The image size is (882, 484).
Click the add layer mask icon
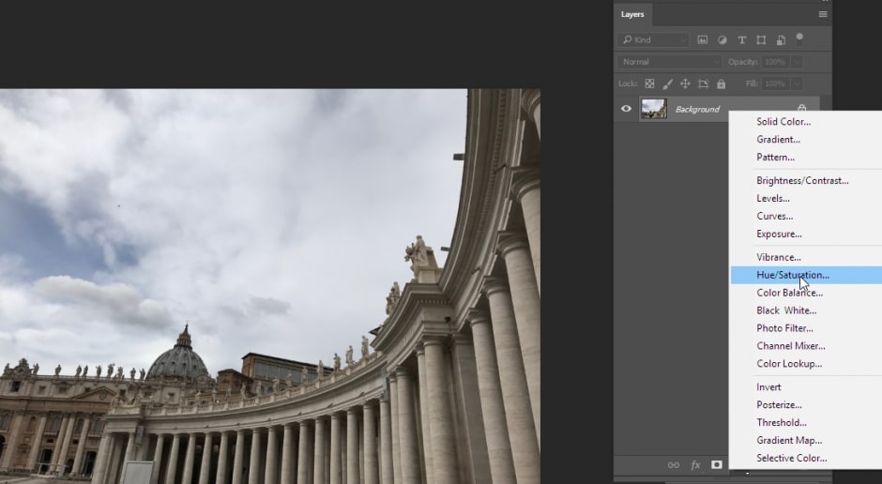717,464
